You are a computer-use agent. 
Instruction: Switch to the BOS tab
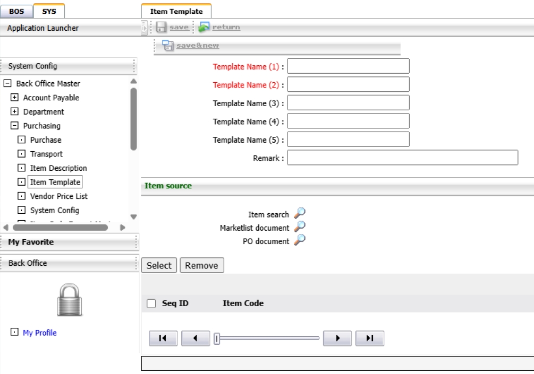pos(16,11)
